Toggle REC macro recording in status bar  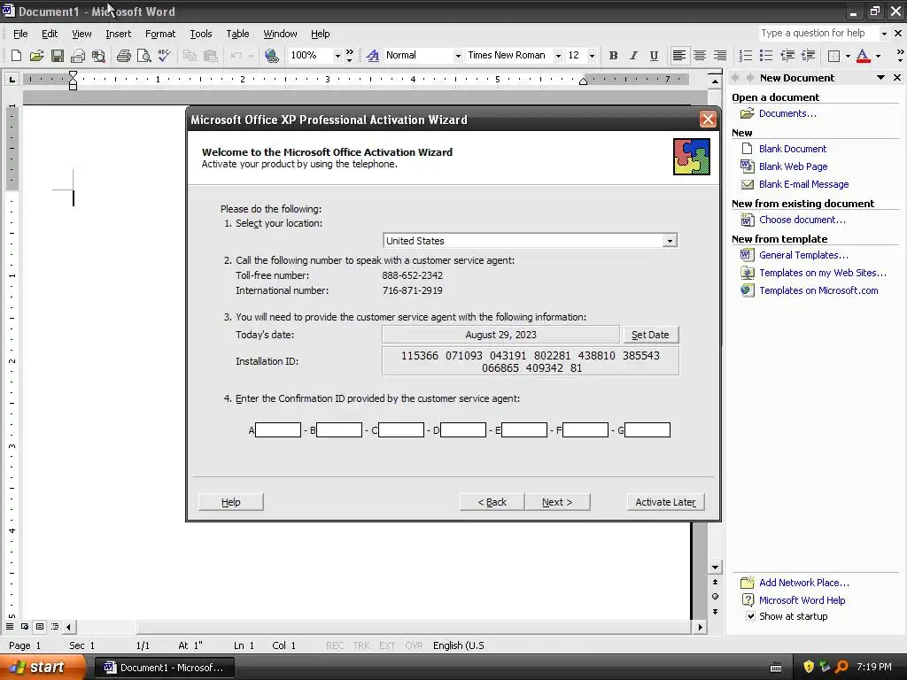[334, 645]
